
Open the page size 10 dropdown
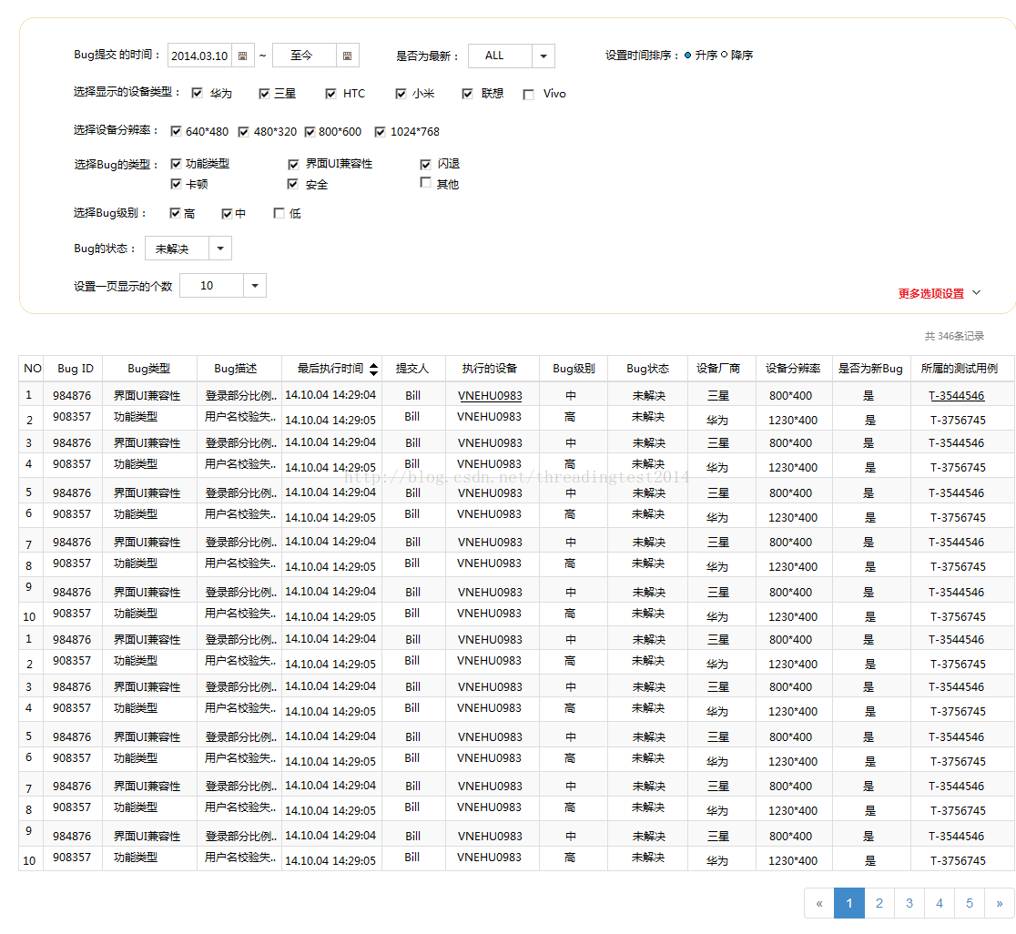[223, 286]
